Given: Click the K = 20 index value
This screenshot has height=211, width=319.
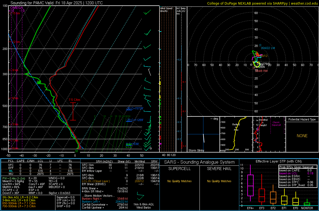Looking at the screenshot, I should pyautogui.click(x=32, y=178).
